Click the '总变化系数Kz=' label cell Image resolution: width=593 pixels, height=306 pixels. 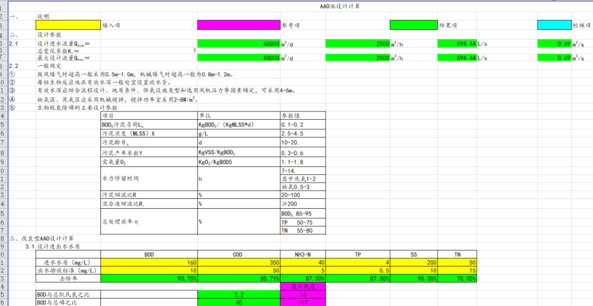click(x=59, y=51)
